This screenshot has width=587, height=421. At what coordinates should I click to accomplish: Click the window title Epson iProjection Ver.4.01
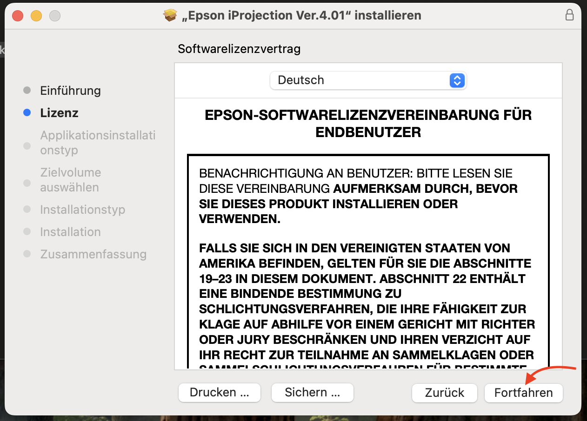coord(301,15)
